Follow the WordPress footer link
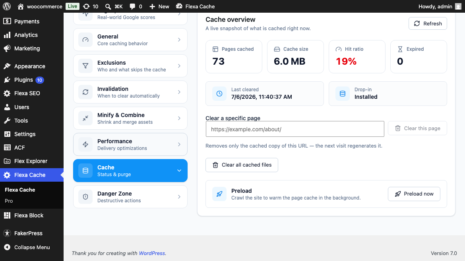This screenshot has width=465, height=261. [152, 253]
